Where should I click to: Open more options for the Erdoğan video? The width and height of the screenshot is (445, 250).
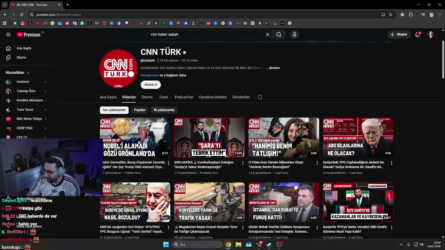(x=243, y=162)
